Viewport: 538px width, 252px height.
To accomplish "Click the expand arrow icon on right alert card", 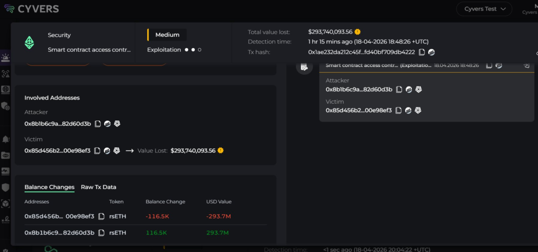I will click(526, 66).
